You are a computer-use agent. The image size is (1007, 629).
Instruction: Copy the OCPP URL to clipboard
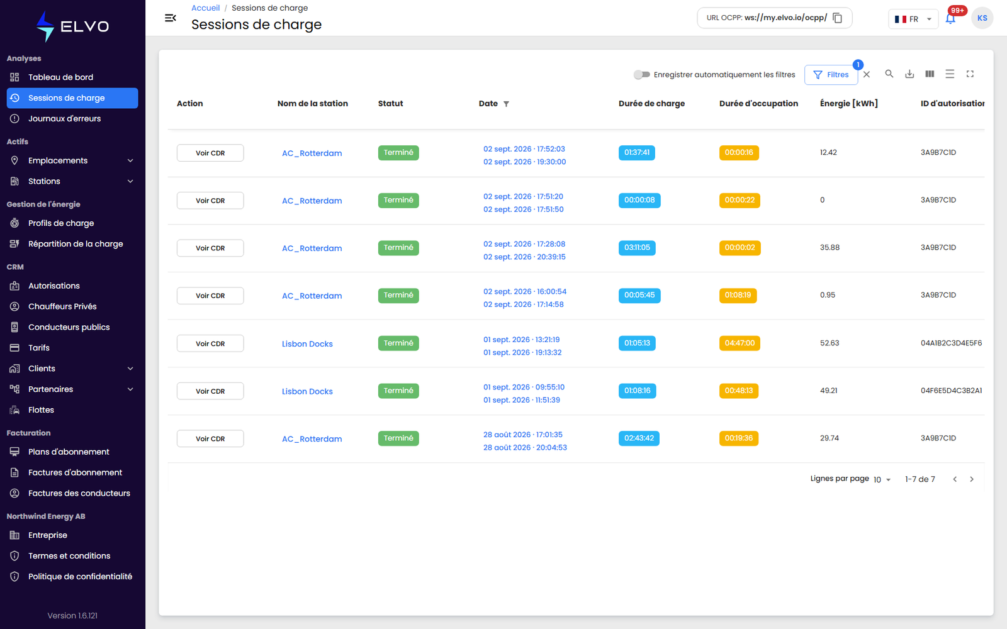click(838, 18)
